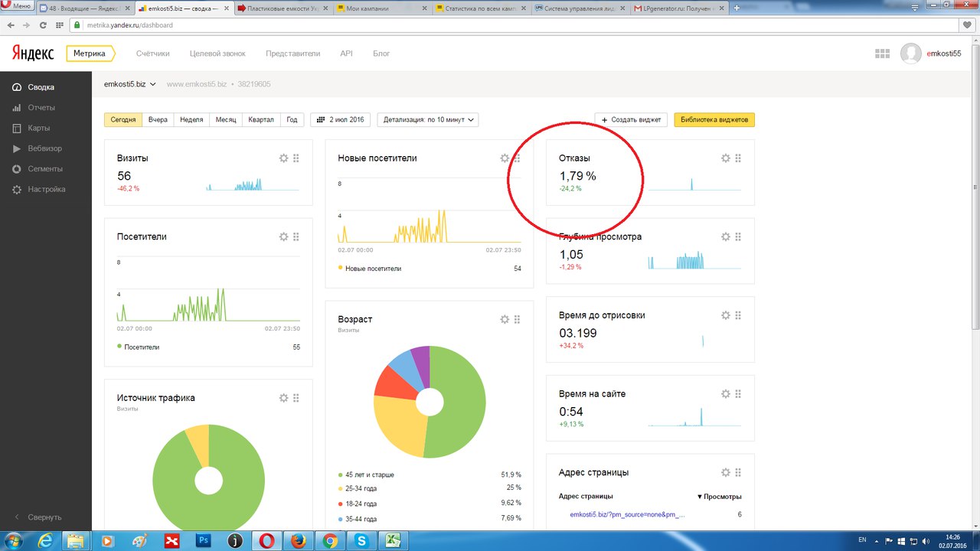Open settings gear of Время на сайте widget
This screenshot has height=551, width=980.
[726, 394]
